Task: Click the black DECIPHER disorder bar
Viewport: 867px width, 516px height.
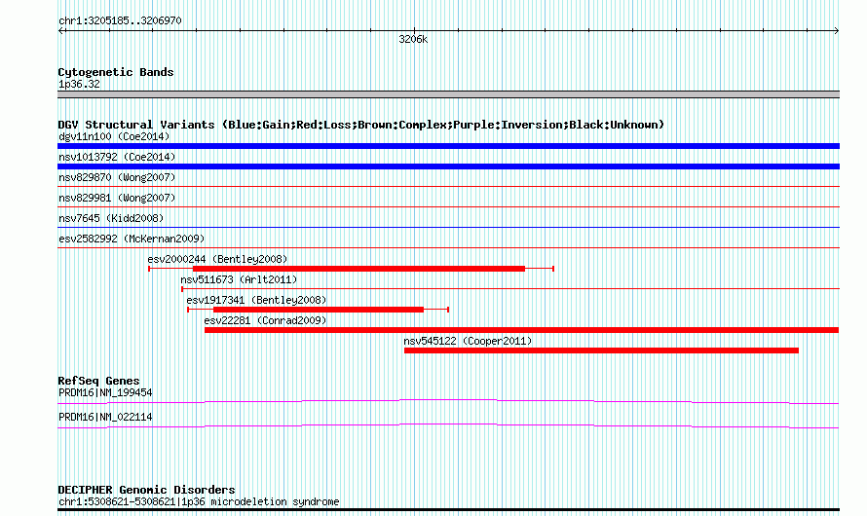Action: click(448, 510)
